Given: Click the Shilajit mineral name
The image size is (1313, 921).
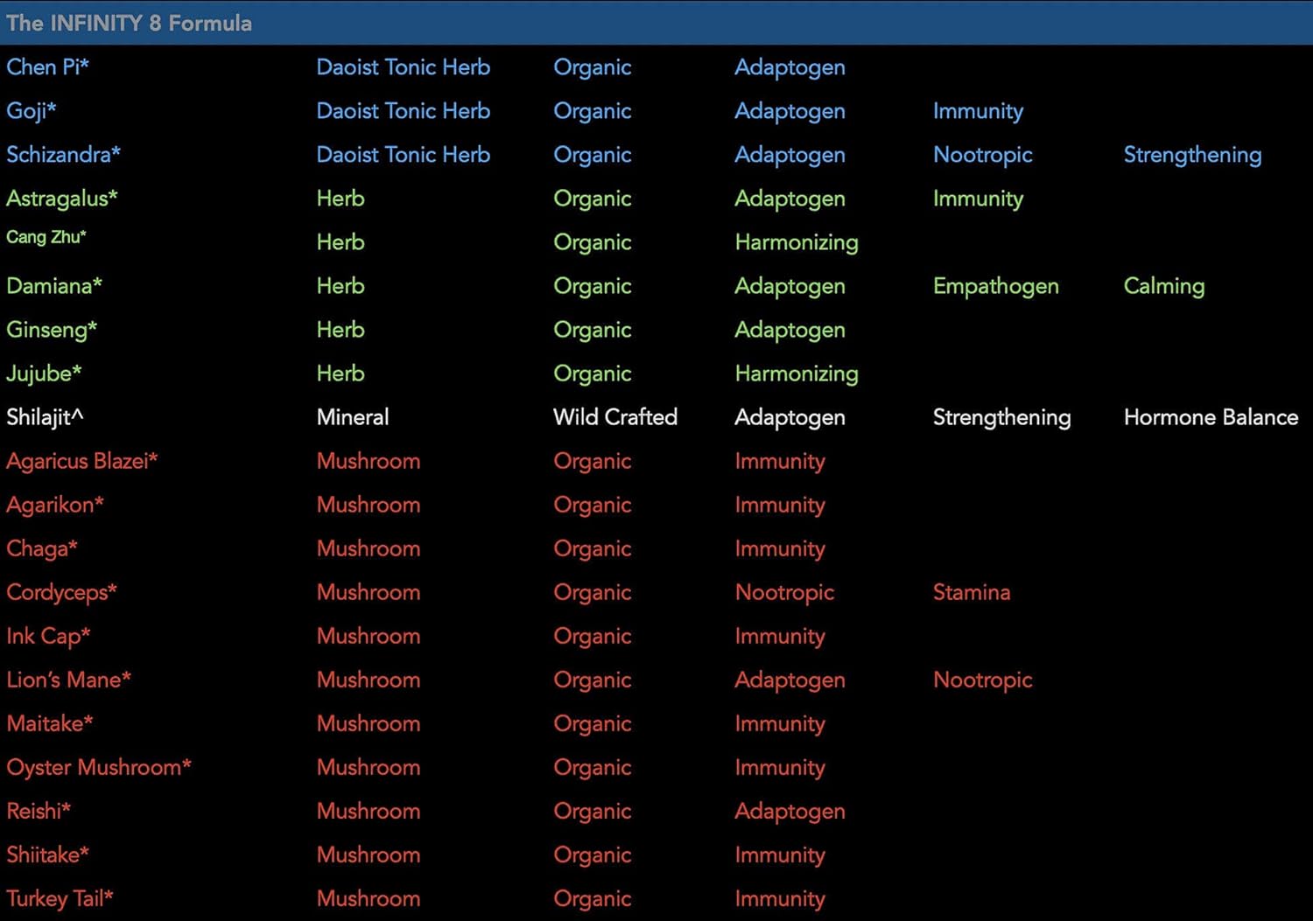Looking at the screenshot, I should pyautogui.click(x=45, y=417).
